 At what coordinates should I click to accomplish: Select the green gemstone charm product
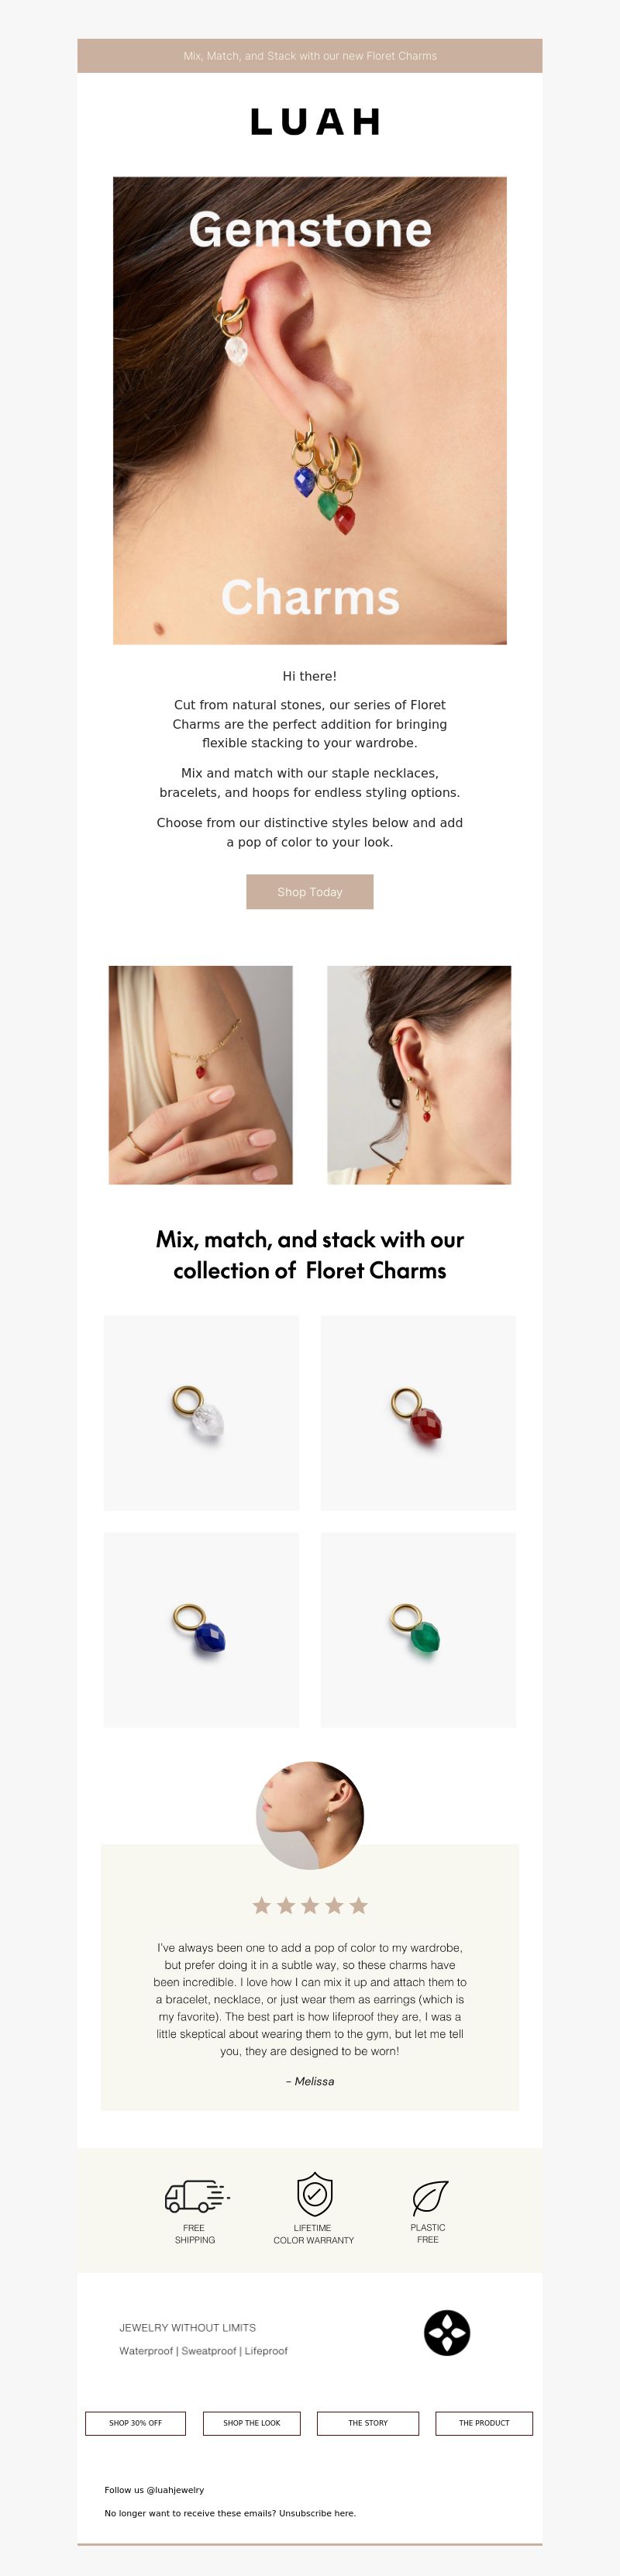click(418, 1630)
